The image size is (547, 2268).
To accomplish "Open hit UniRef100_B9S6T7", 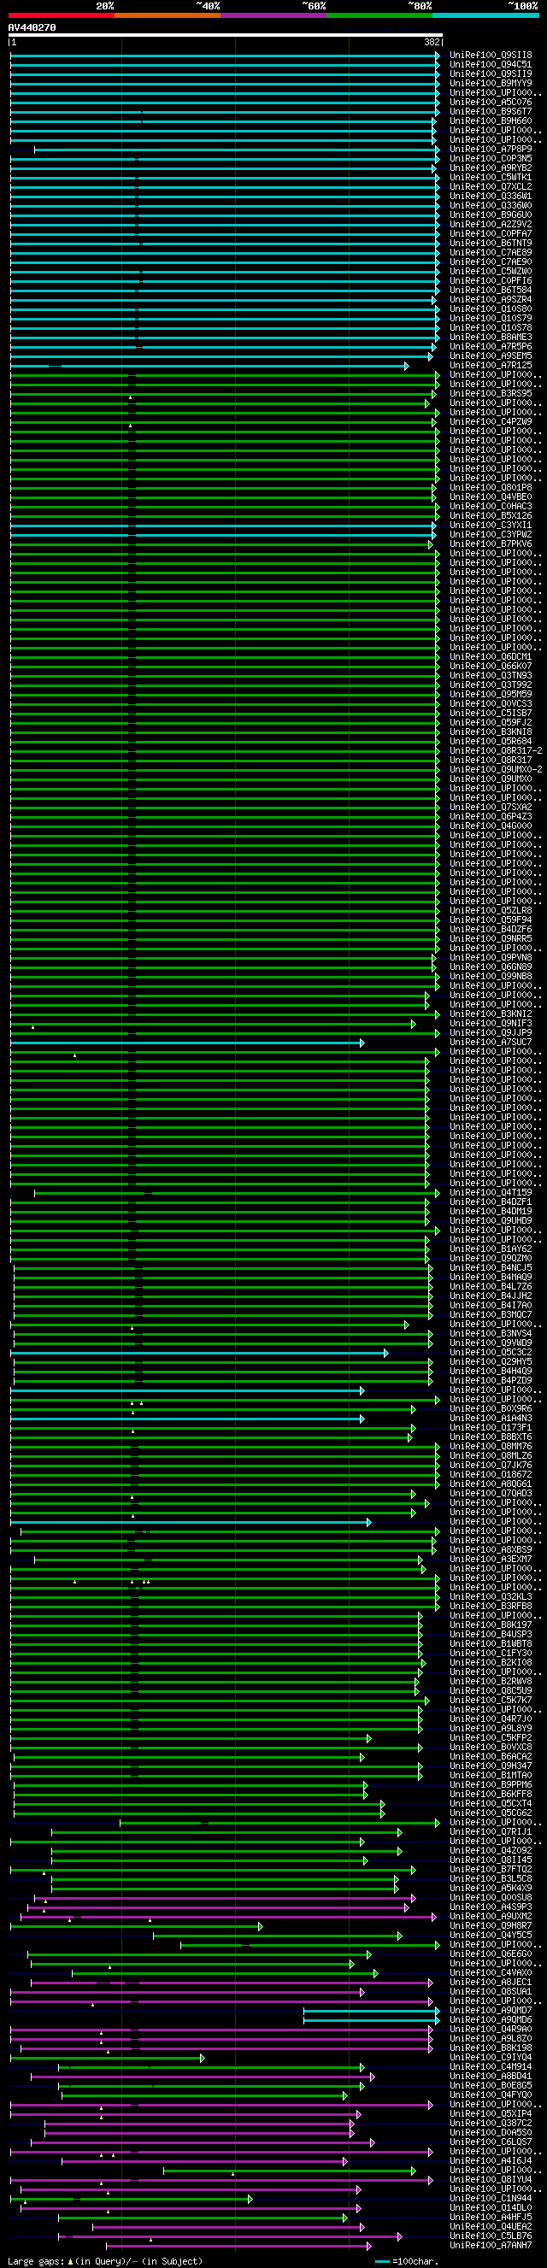I will click(491, 112).
